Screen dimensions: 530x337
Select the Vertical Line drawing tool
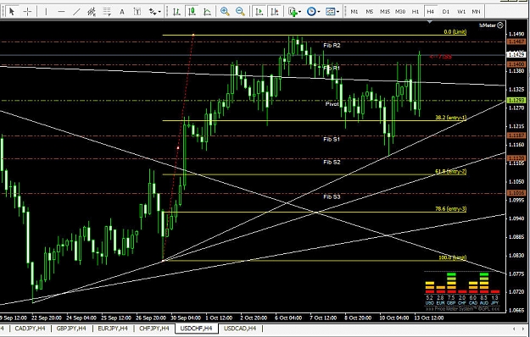click(x=46, y=12)
